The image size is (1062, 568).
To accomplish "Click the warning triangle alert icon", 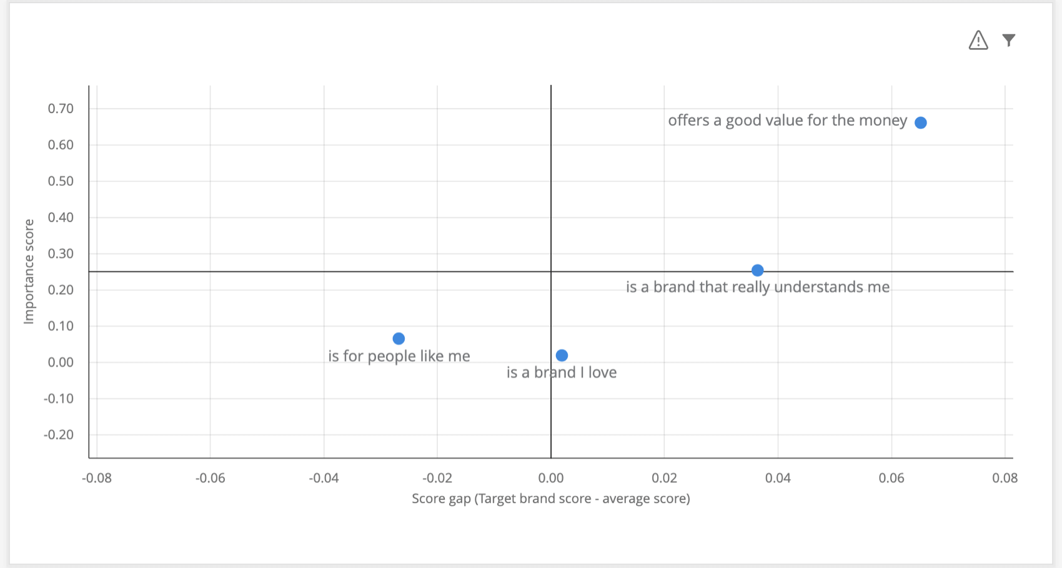I will click(978, 40).
